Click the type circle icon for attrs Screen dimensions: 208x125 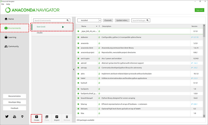(x=99, y=74)
